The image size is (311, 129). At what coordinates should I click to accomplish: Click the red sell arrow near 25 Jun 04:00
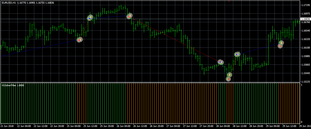(79, 40)
